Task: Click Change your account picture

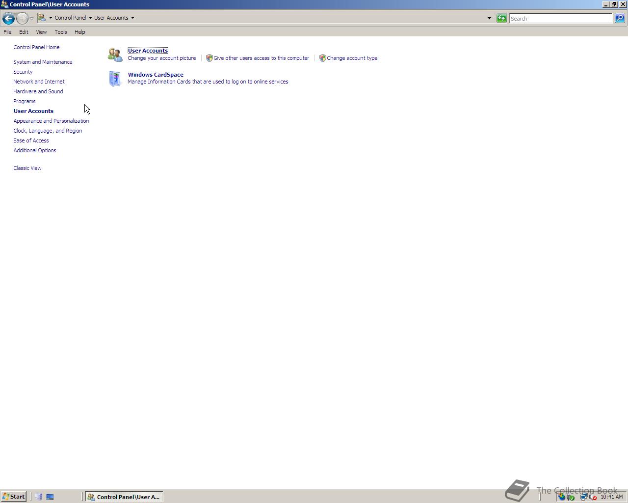Action: 162,58
